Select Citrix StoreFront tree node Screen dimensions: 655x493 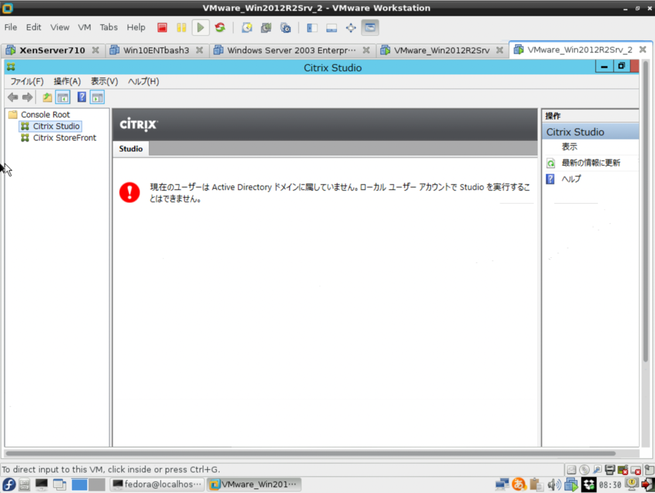coord(65,138)
